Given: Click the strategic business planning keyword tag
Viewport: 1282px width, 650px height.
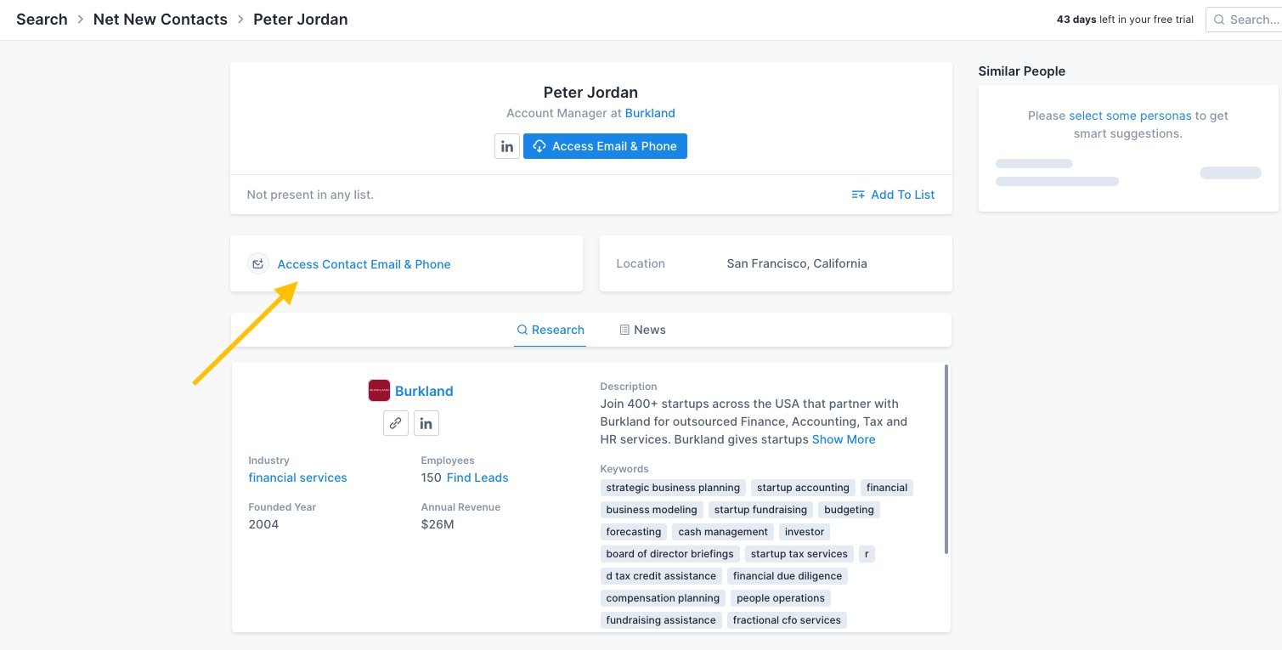Looking at the screenshot, I should coord(673,488).
